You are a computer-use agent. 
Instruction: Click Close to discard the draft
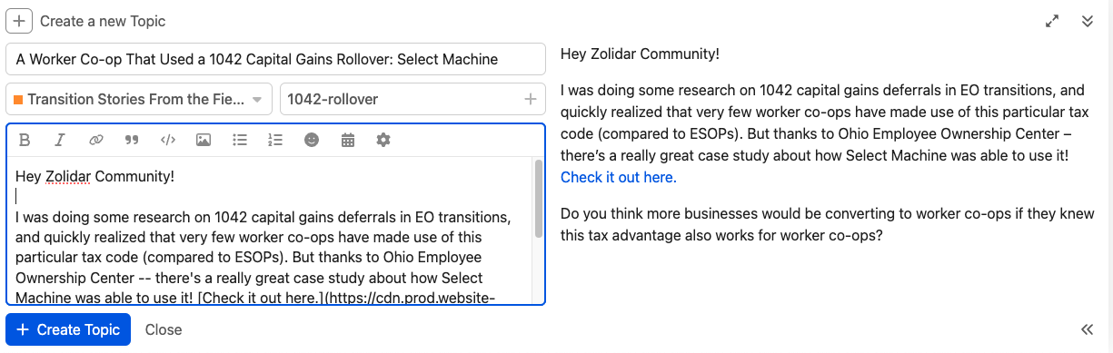(164, 329)
